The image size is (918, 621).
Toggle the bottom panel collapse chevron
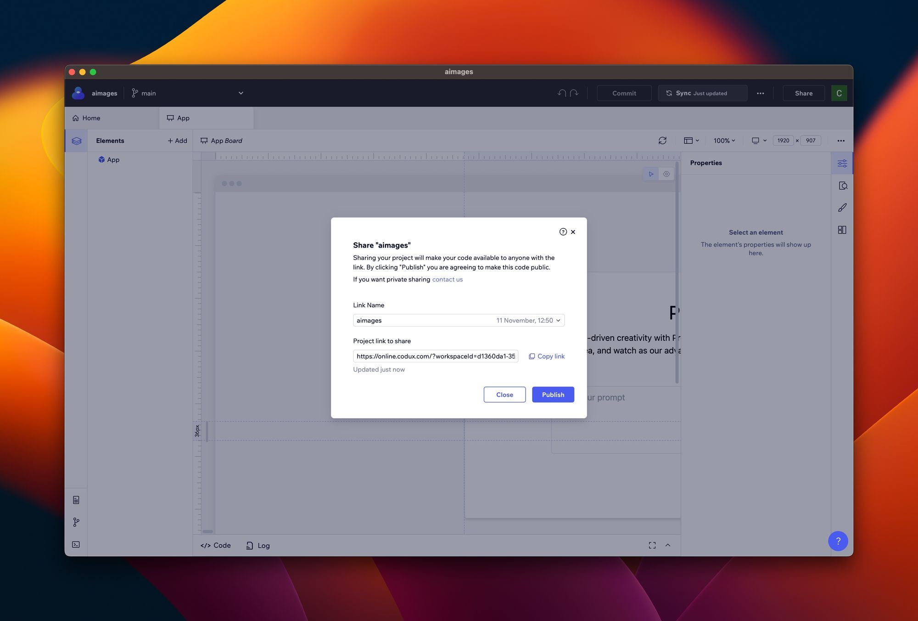coord(667,545)
